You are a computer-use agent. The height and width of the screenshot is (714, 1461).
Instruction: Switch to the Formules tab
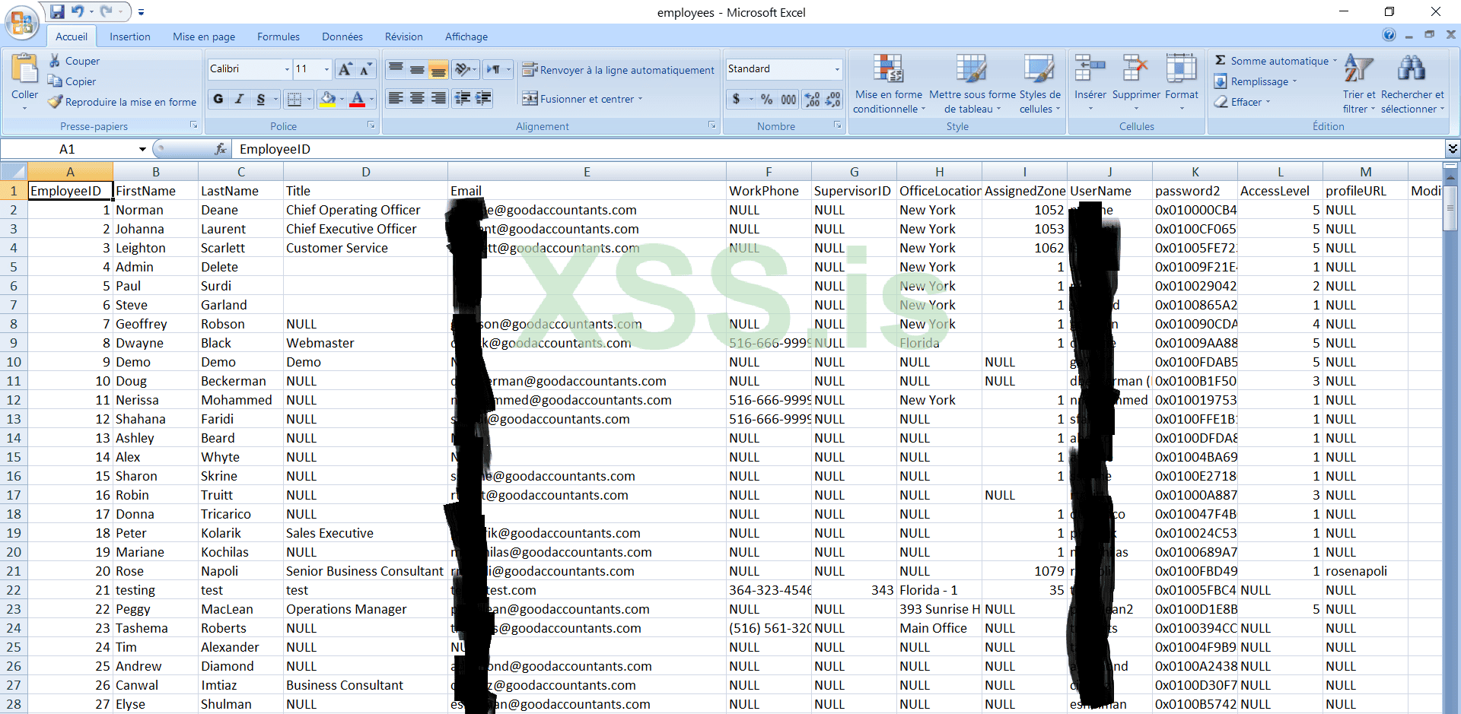coord(279,36)
